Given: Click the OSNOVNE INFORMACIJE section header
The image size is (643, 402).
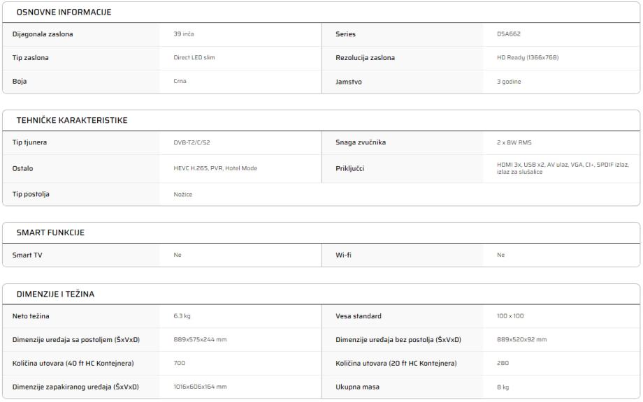Looking at the screenshot, I should (x=63, y=13).
